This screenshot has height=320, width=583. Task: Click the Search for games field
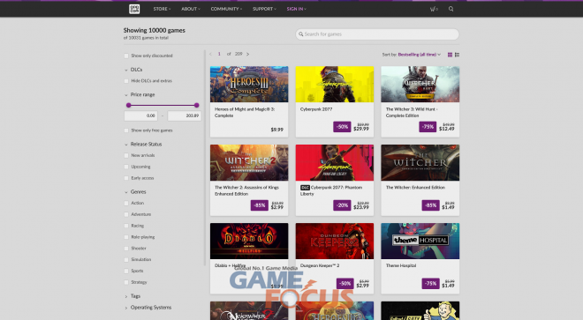click(377, 34)
